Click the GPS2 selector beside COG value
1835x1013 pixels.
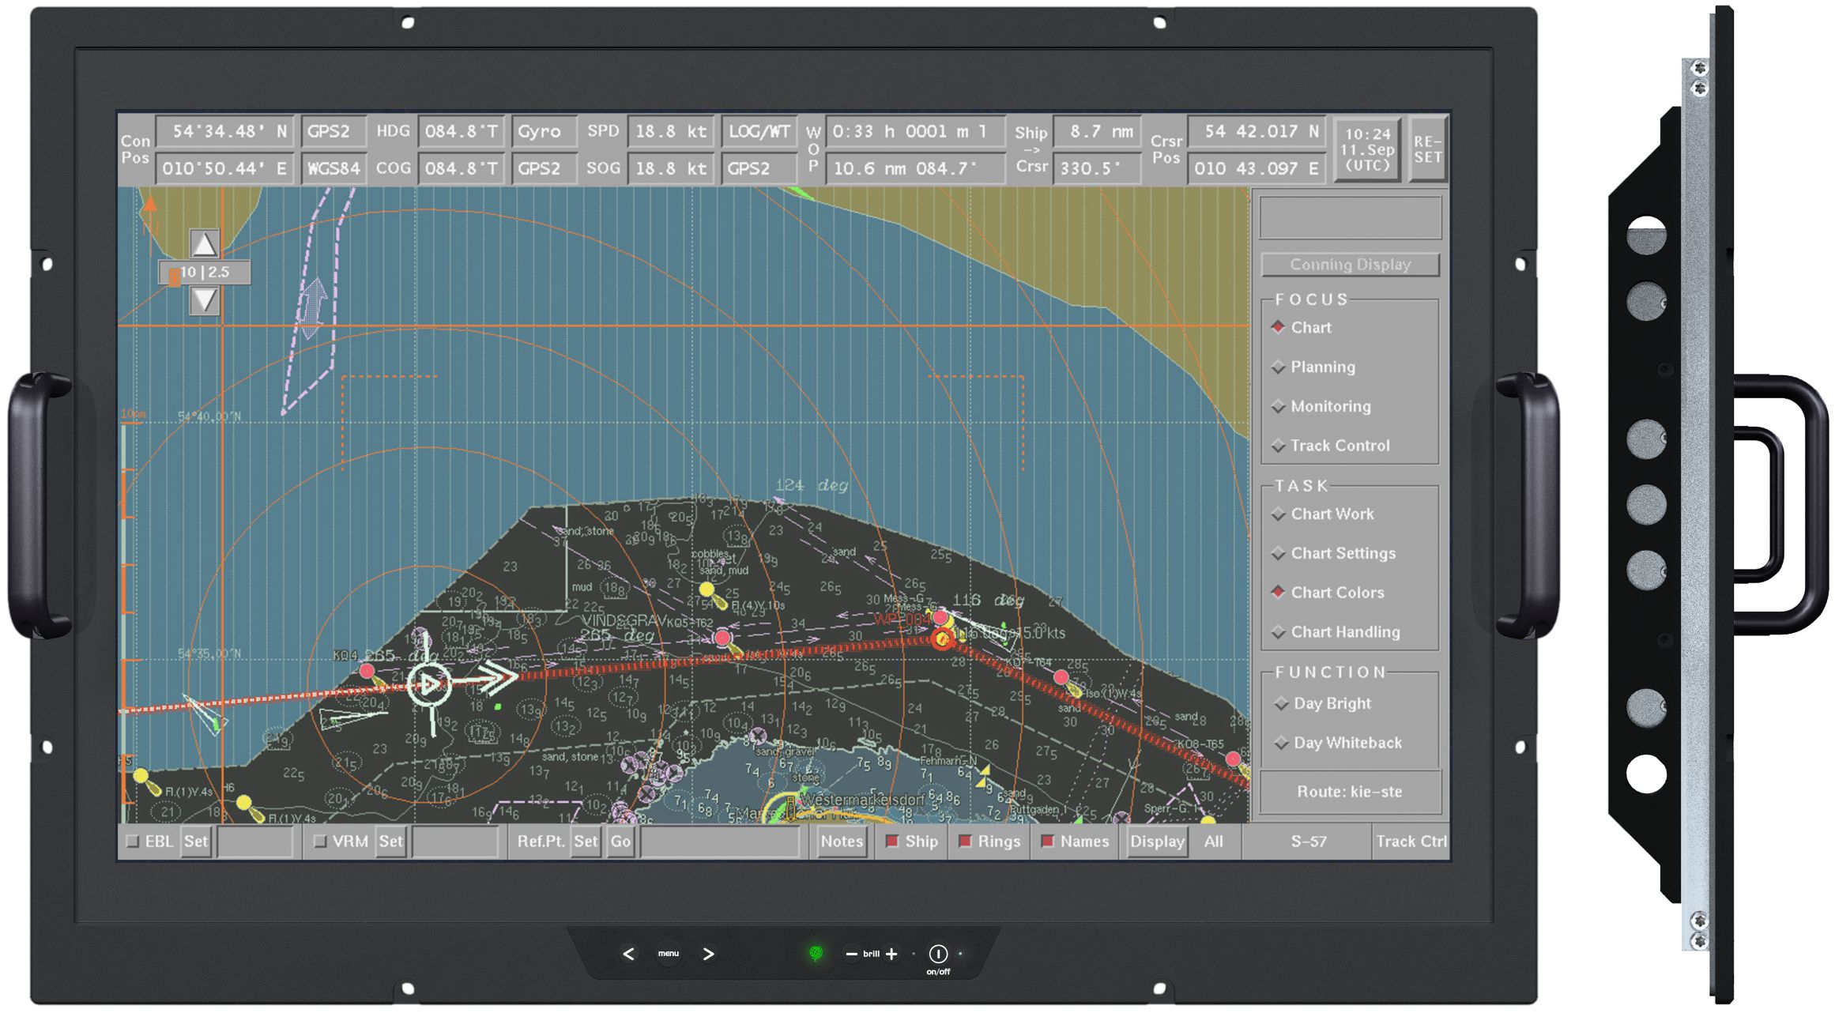(544, 168)
